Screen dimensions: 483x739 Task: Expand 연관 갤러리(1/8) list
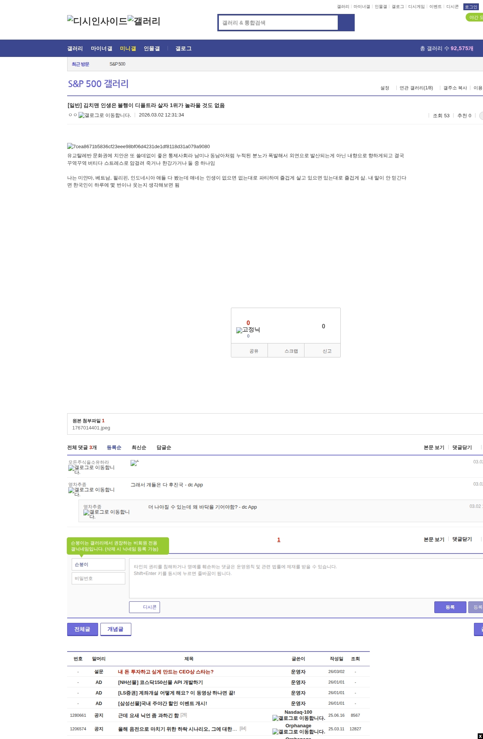click(x=416, y=88)
